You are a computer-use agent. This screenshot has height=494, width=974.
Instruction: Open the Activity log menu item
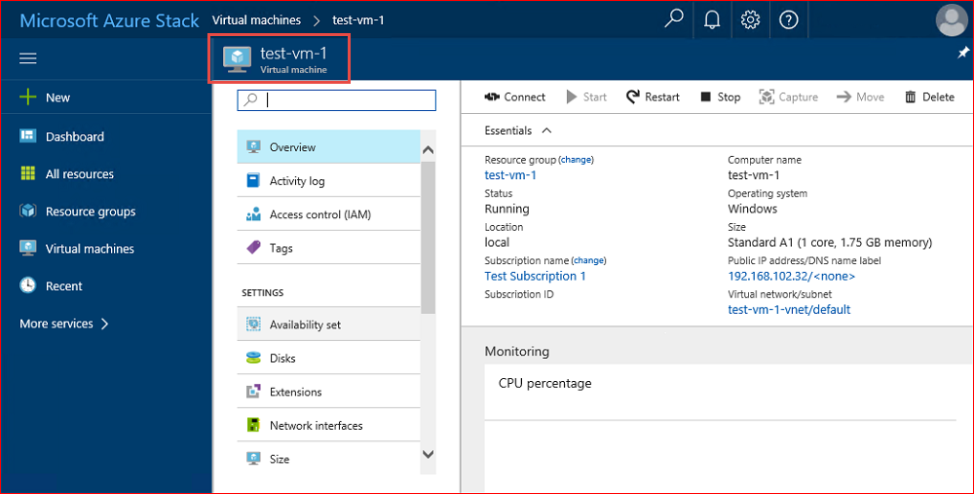297,181
